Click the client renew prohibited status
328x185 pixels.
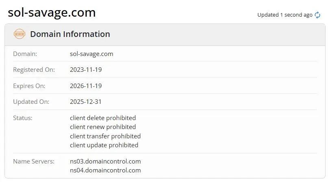click(103, 127)
